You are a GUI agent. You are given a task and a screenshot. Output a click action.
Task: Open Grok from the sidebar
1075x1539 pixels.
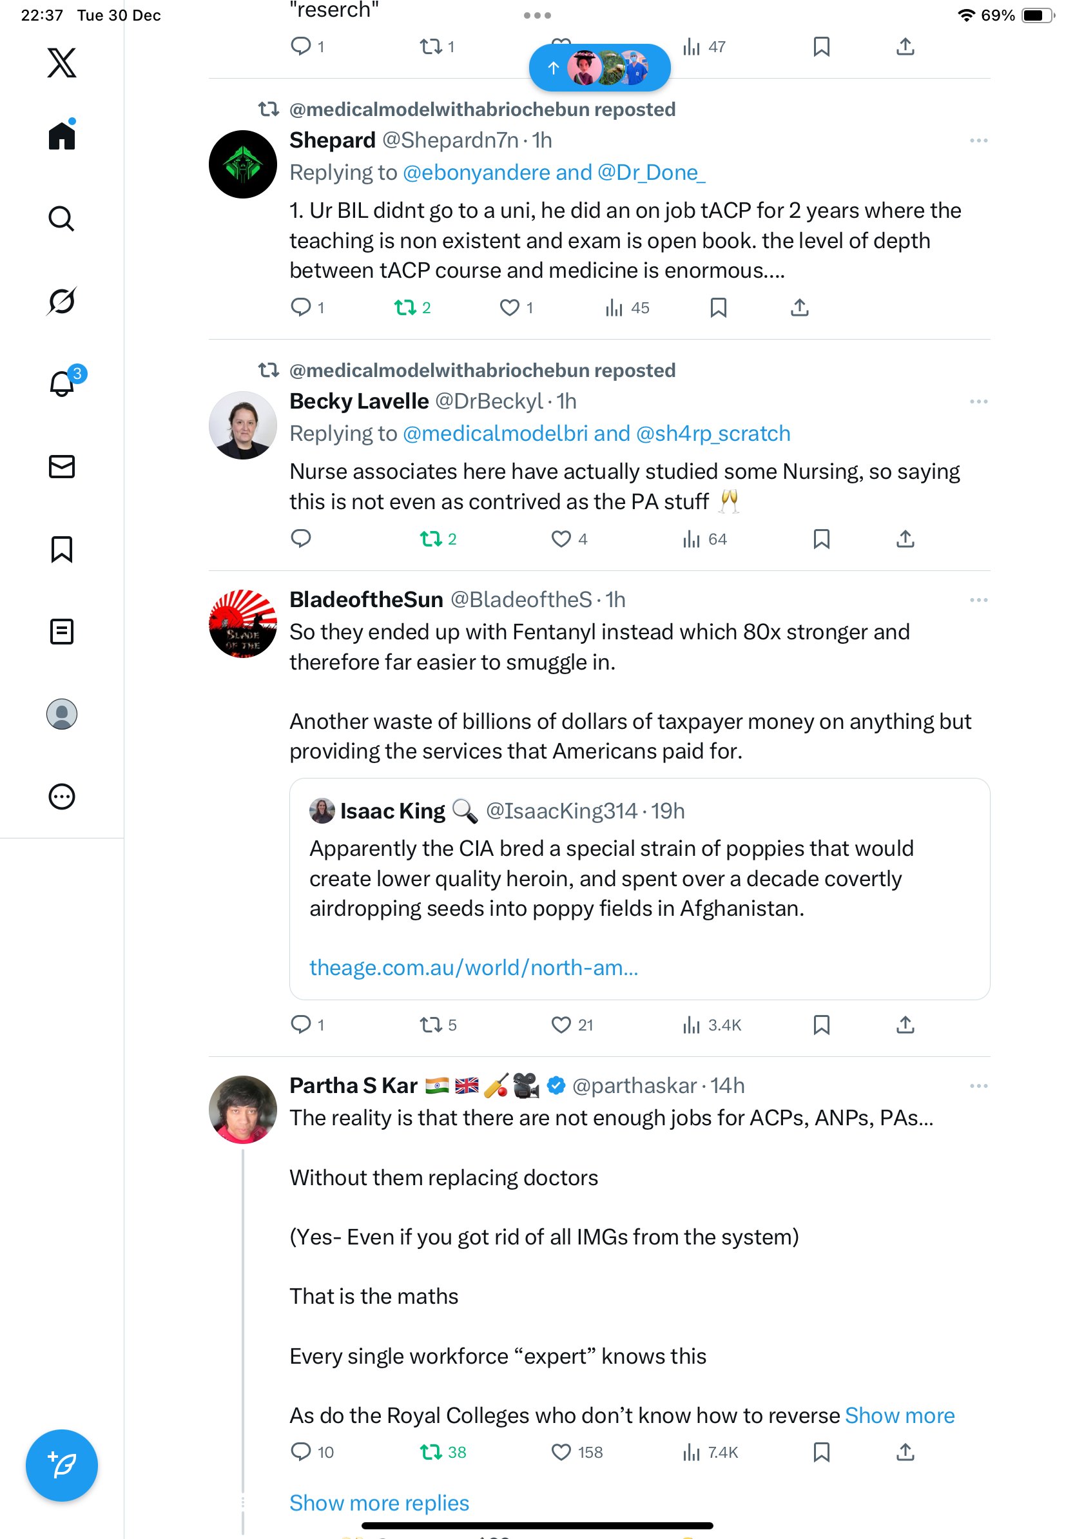point(62,301)
